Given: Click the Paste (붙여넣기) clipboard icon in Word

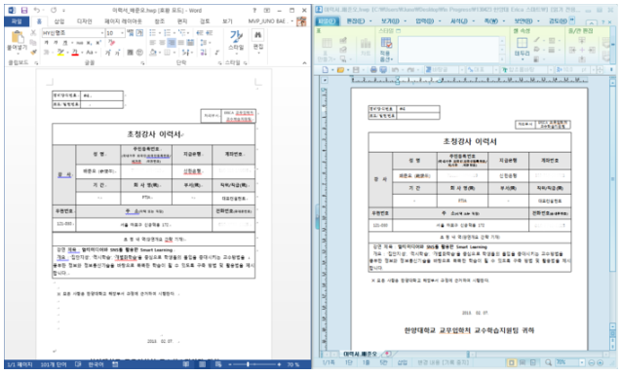Looking at the screenshot, I should tap(17, 38).
